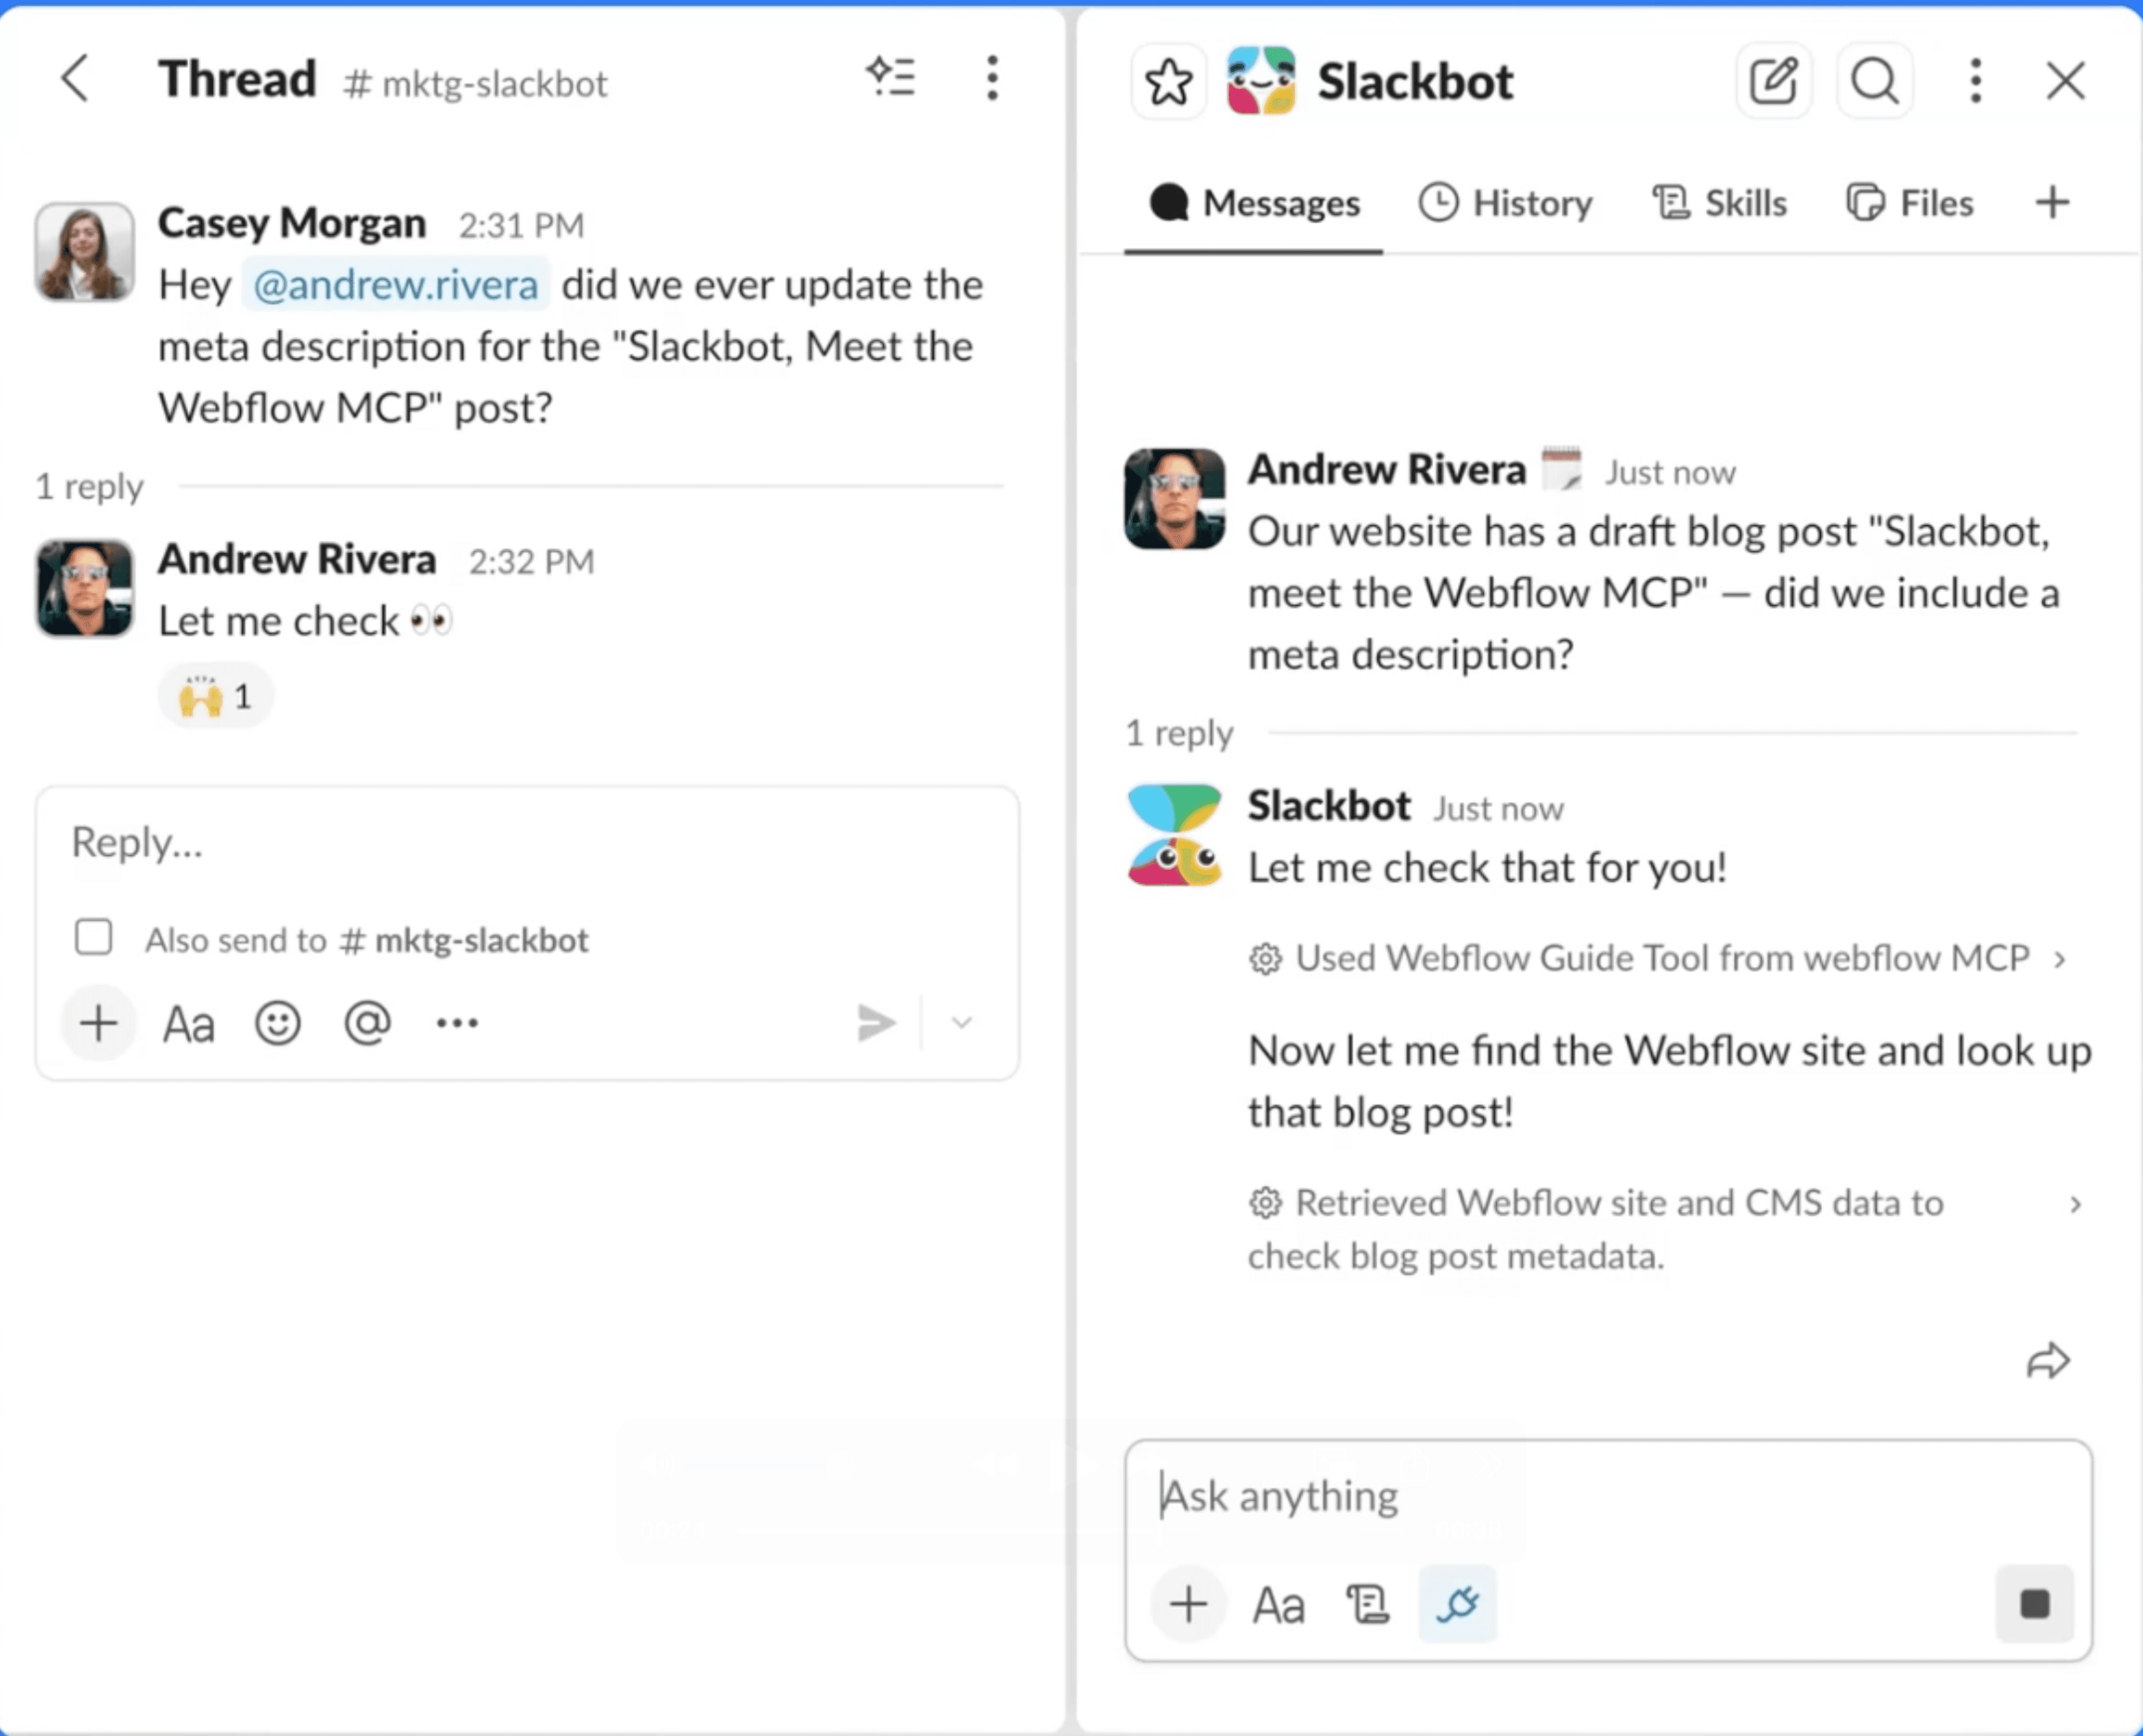Open Slackbot panel more options
This screenshot has width=2143, height=1736.
click(1975, 81)
